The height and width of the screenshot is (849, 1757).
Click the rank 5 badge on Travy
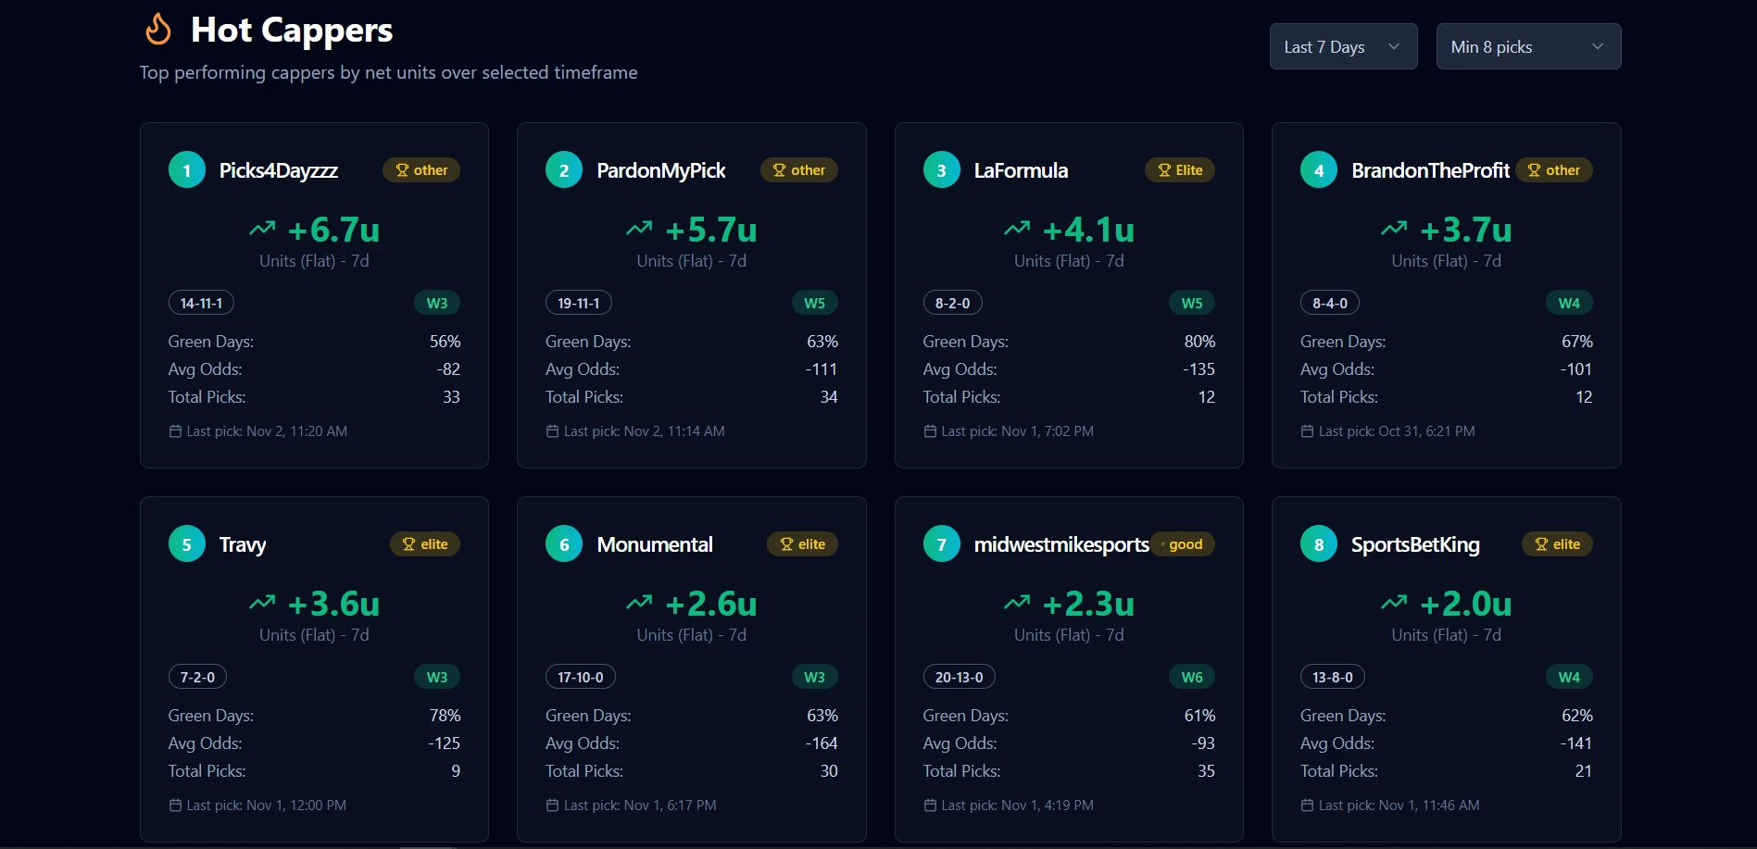(x=187, y=544)
